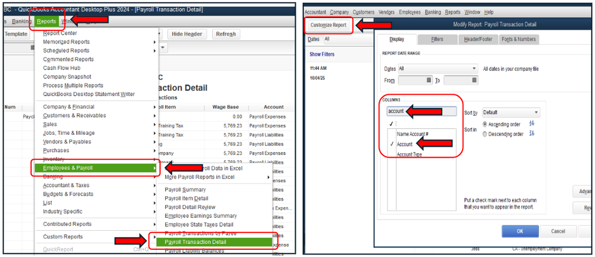Click the Hide Header button
This screenshot has height=257, width=595.
(187, 34)
